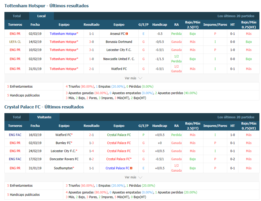This screenshot has height=201, width=261.
Task: Click the blue E result in the Arsenal row
Action: coord(143,34)
